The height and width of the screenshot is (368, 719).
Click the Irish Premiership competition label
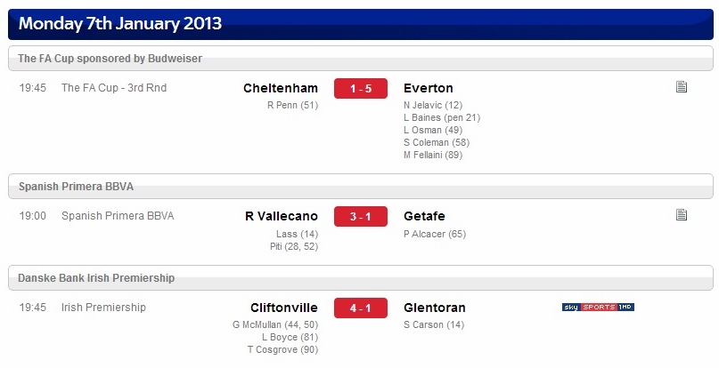click(103, 308)
